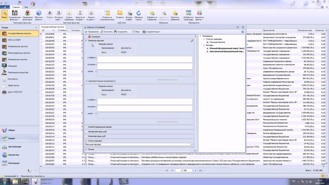Toggle Тематика закупок checkmark

coord(86,41)
